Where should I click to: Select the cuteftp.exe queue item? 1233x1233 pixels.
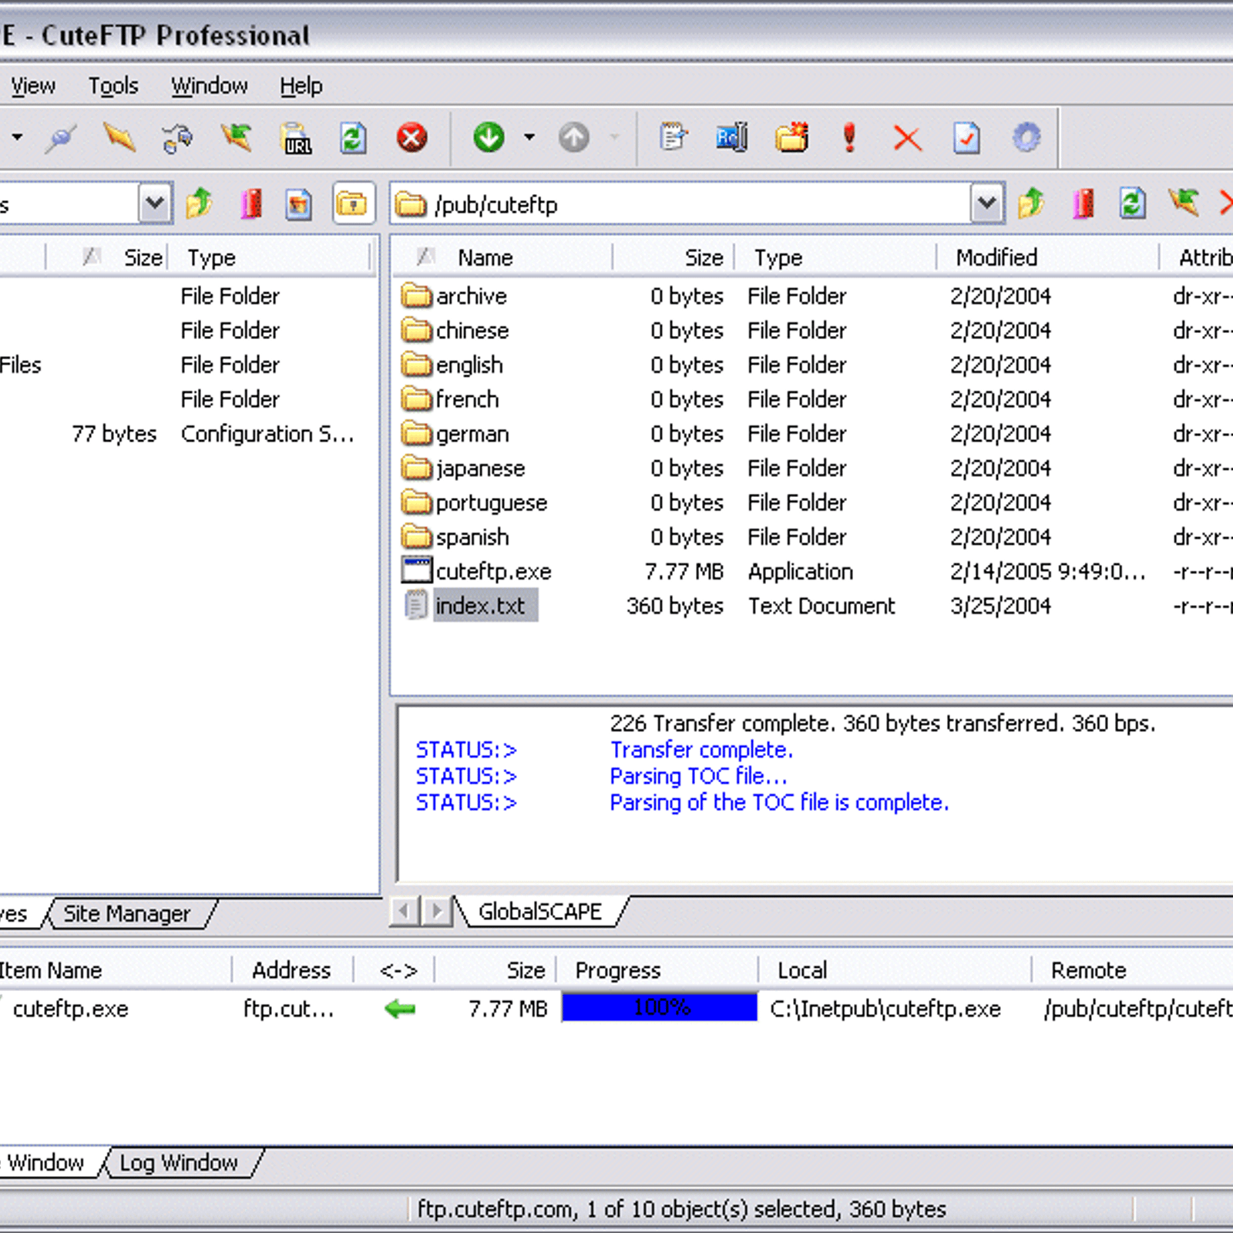pyautogui.click(x=71, y=1009)
